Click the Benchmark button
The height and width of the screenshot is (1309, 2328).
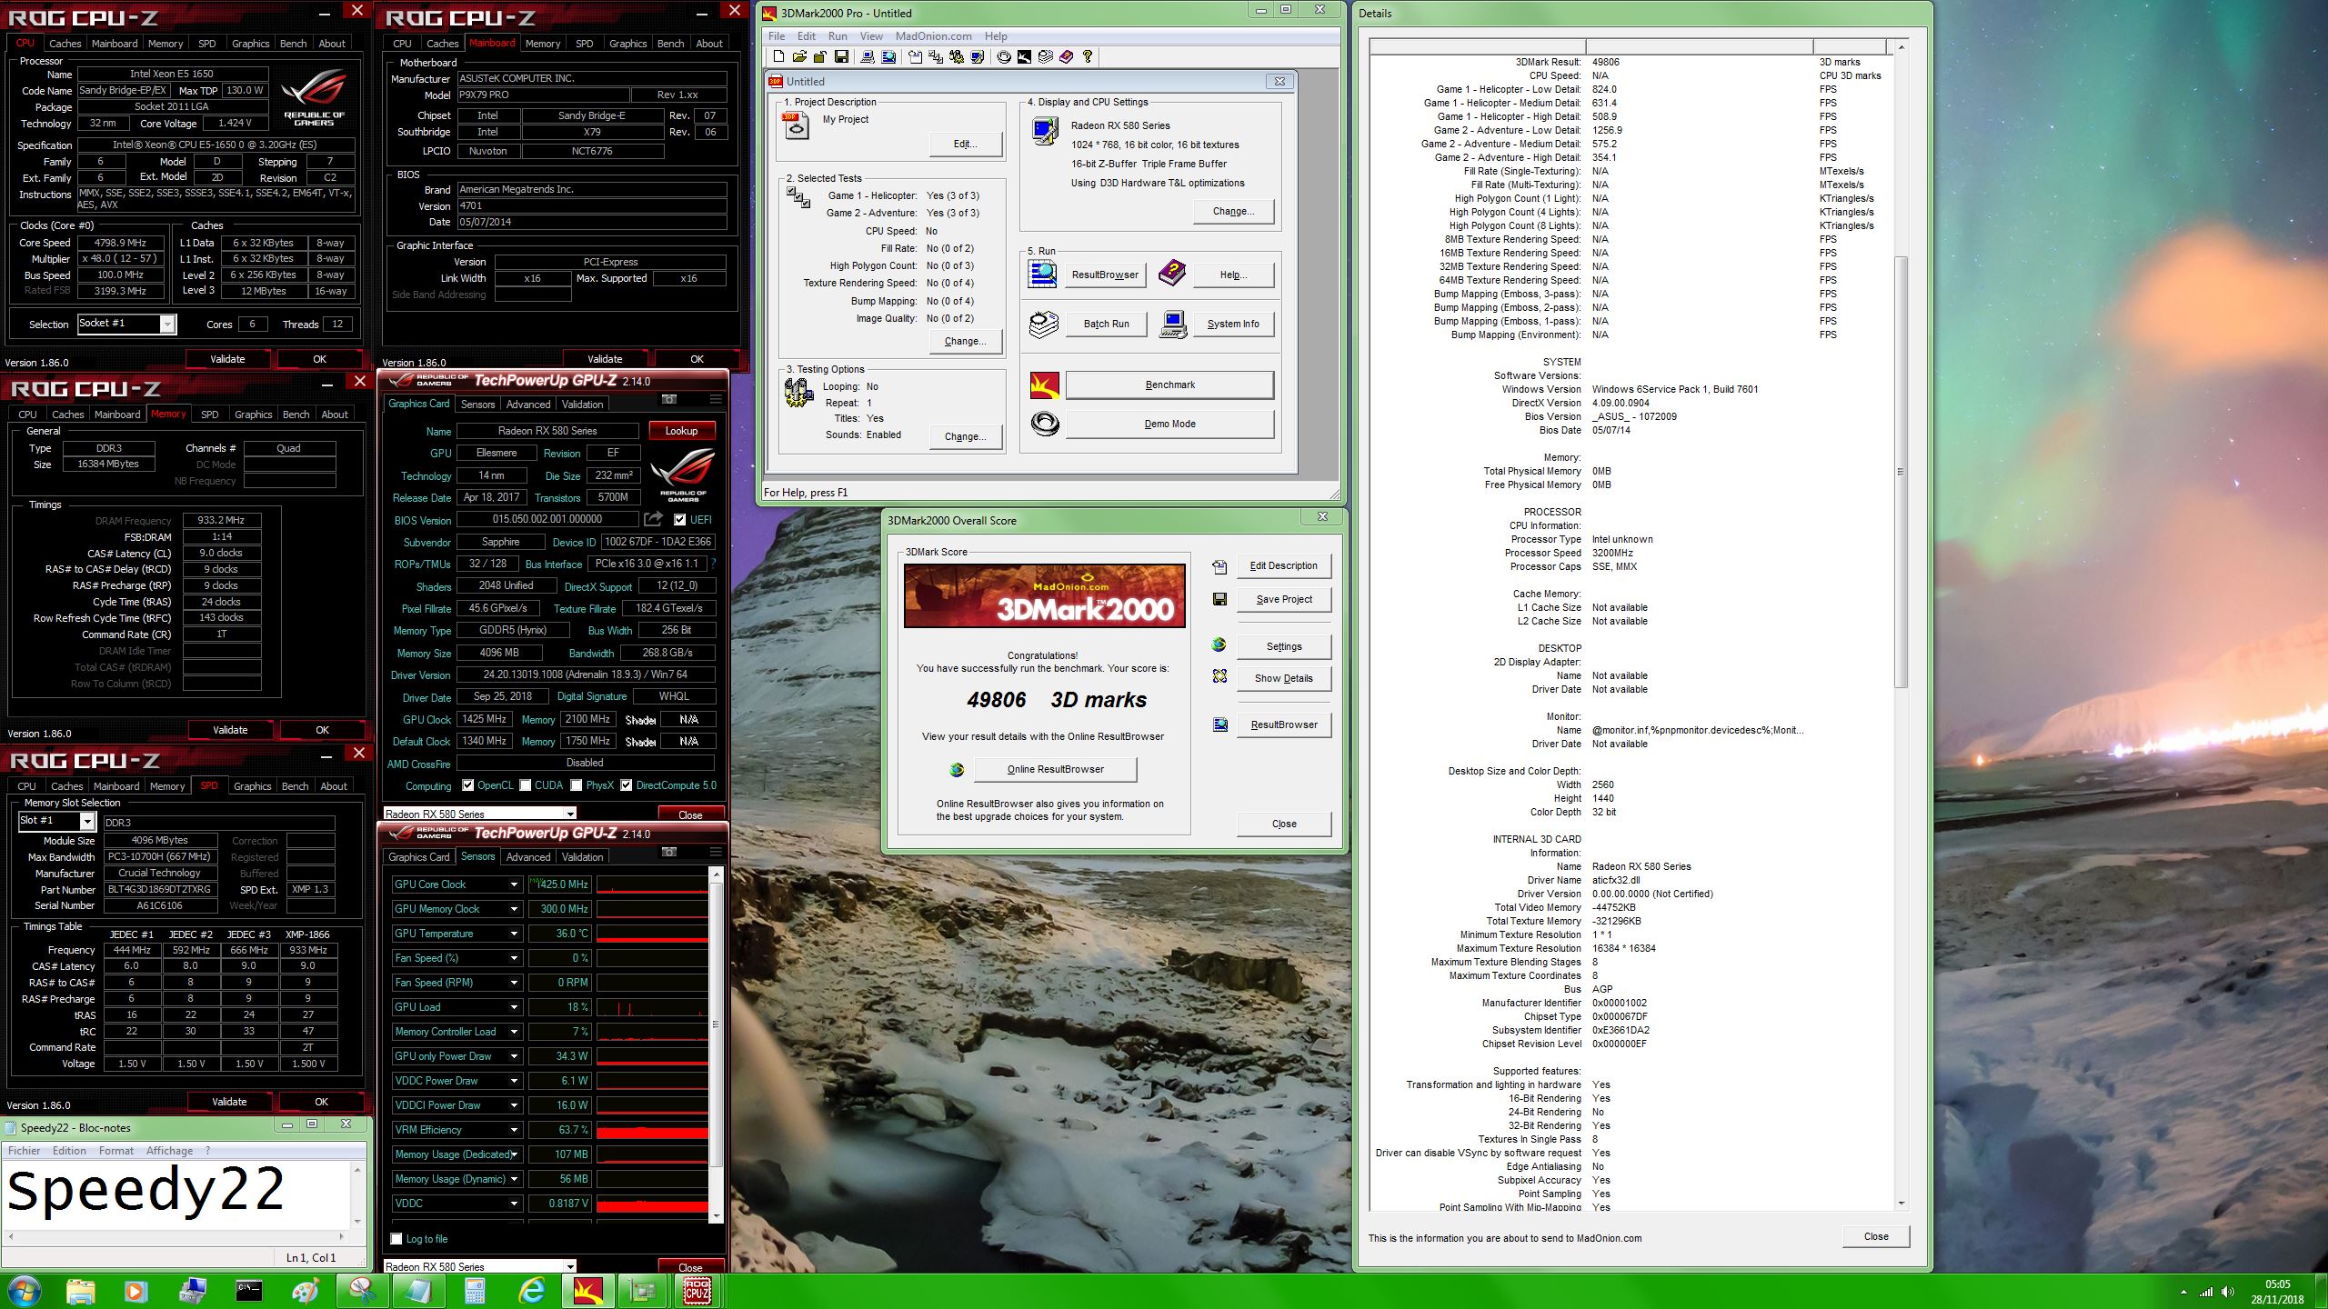[x=1169, y=385]
